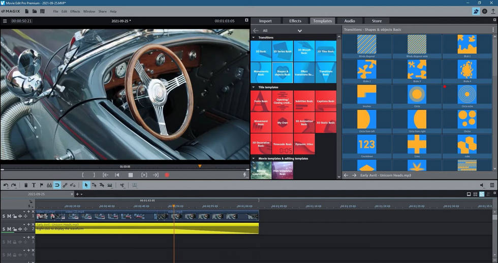Add a new project tab with the plus

(77, 194)
